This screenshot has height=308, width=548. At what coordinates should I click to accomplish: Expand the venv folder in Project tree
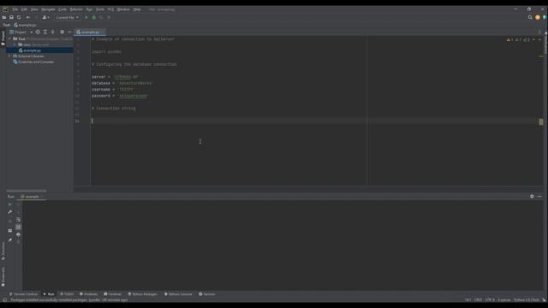tap(15, 44)
